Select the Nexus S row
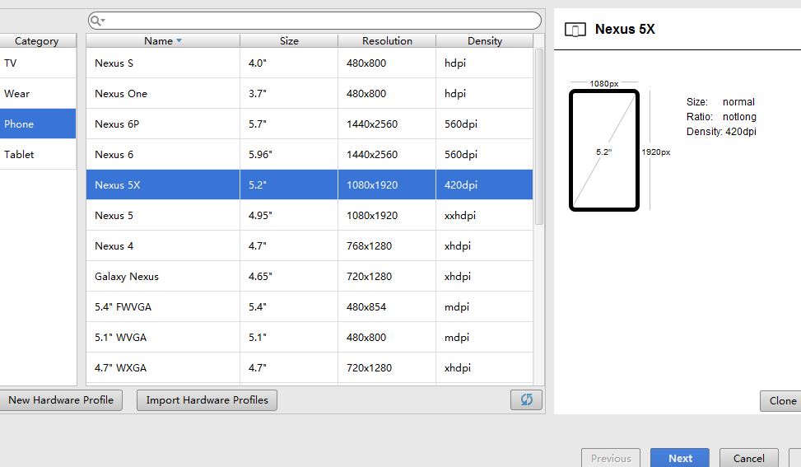Image resolution: width=801 pixels, height=467 pixels. (x=310, y=63)
